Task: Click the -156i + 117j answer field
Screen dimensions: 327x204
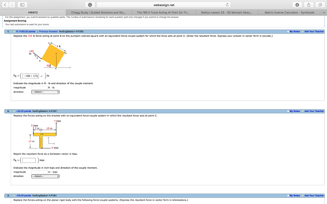Action: [x=31, y=76]
